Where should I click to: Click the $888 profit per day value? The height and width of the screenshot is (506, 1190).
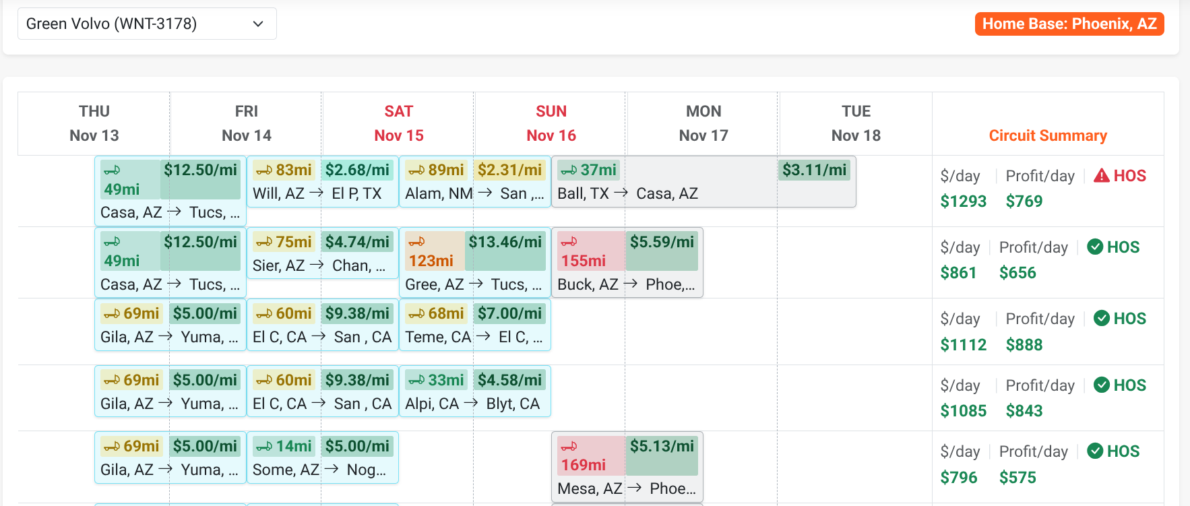1024,345
